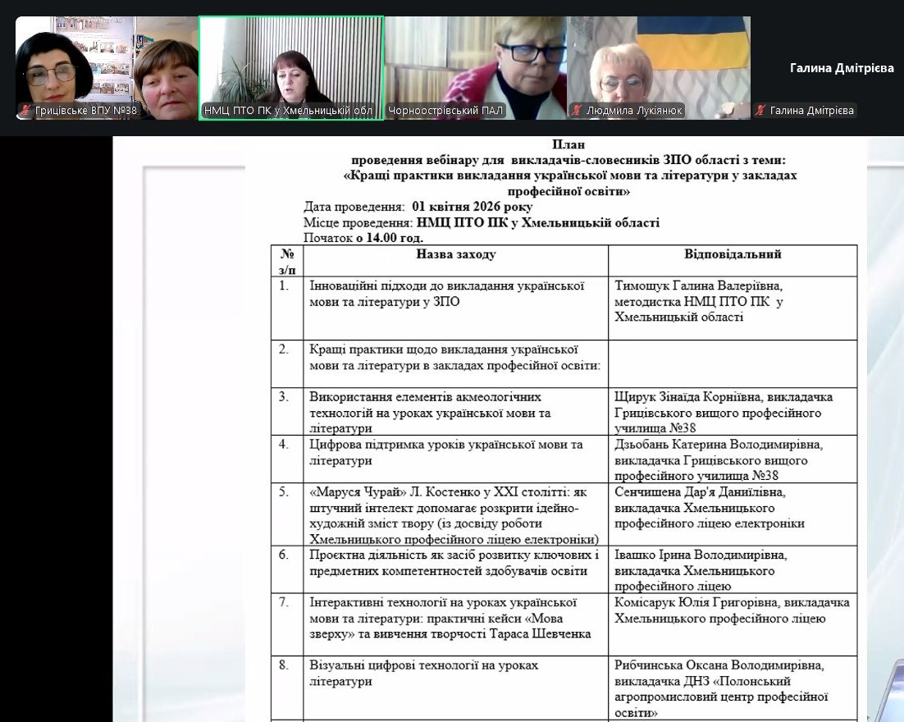
Task: Click the «Відповідальний» column header
Action: pyautogui.click(x=733, y=254)
